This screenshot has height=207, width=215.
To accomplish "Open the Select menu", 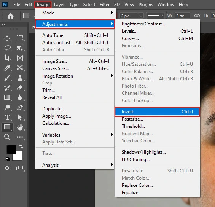I will 89,5.
